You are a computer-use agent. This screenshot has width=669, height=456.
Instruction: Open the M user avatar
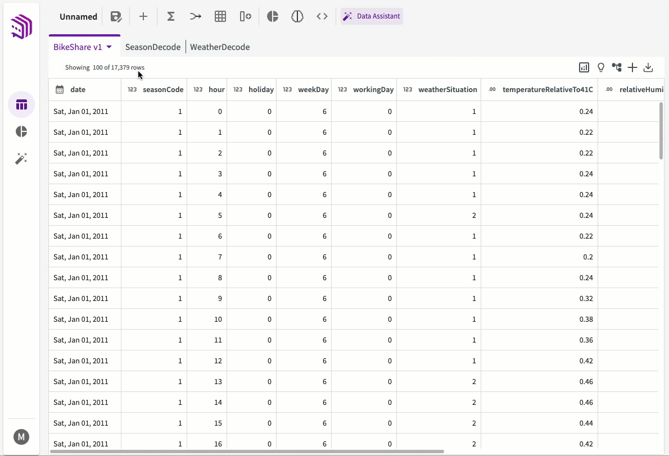pyautogui.click(x=21, y=437)
